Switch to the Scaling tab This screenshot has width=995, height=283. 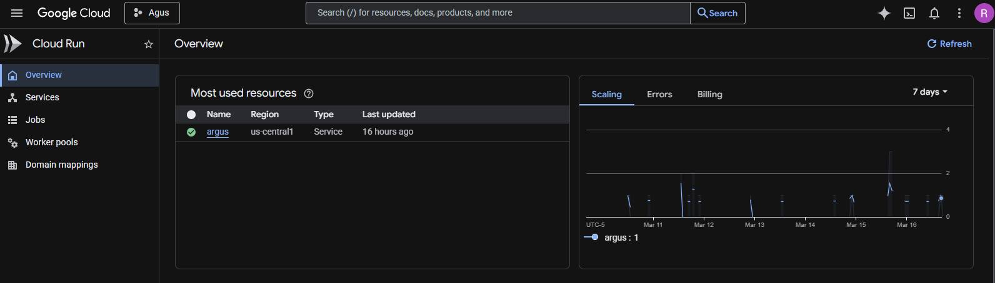tap(607, 94)
